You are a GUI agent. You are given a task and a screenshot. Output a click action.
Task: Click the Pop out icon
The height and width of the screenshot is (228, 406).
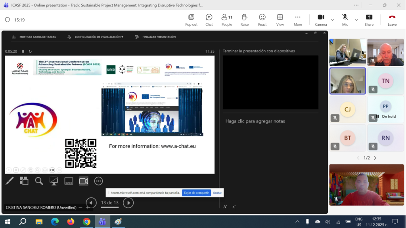pos(191,19)
